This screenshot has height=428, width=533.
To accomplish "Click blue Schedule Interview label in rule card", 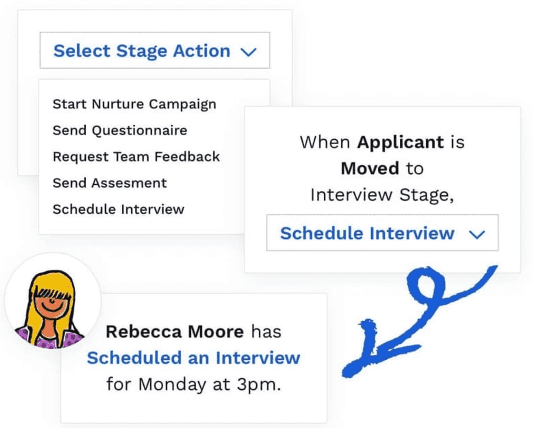I will pyautogui.click(x=367, y=233).
